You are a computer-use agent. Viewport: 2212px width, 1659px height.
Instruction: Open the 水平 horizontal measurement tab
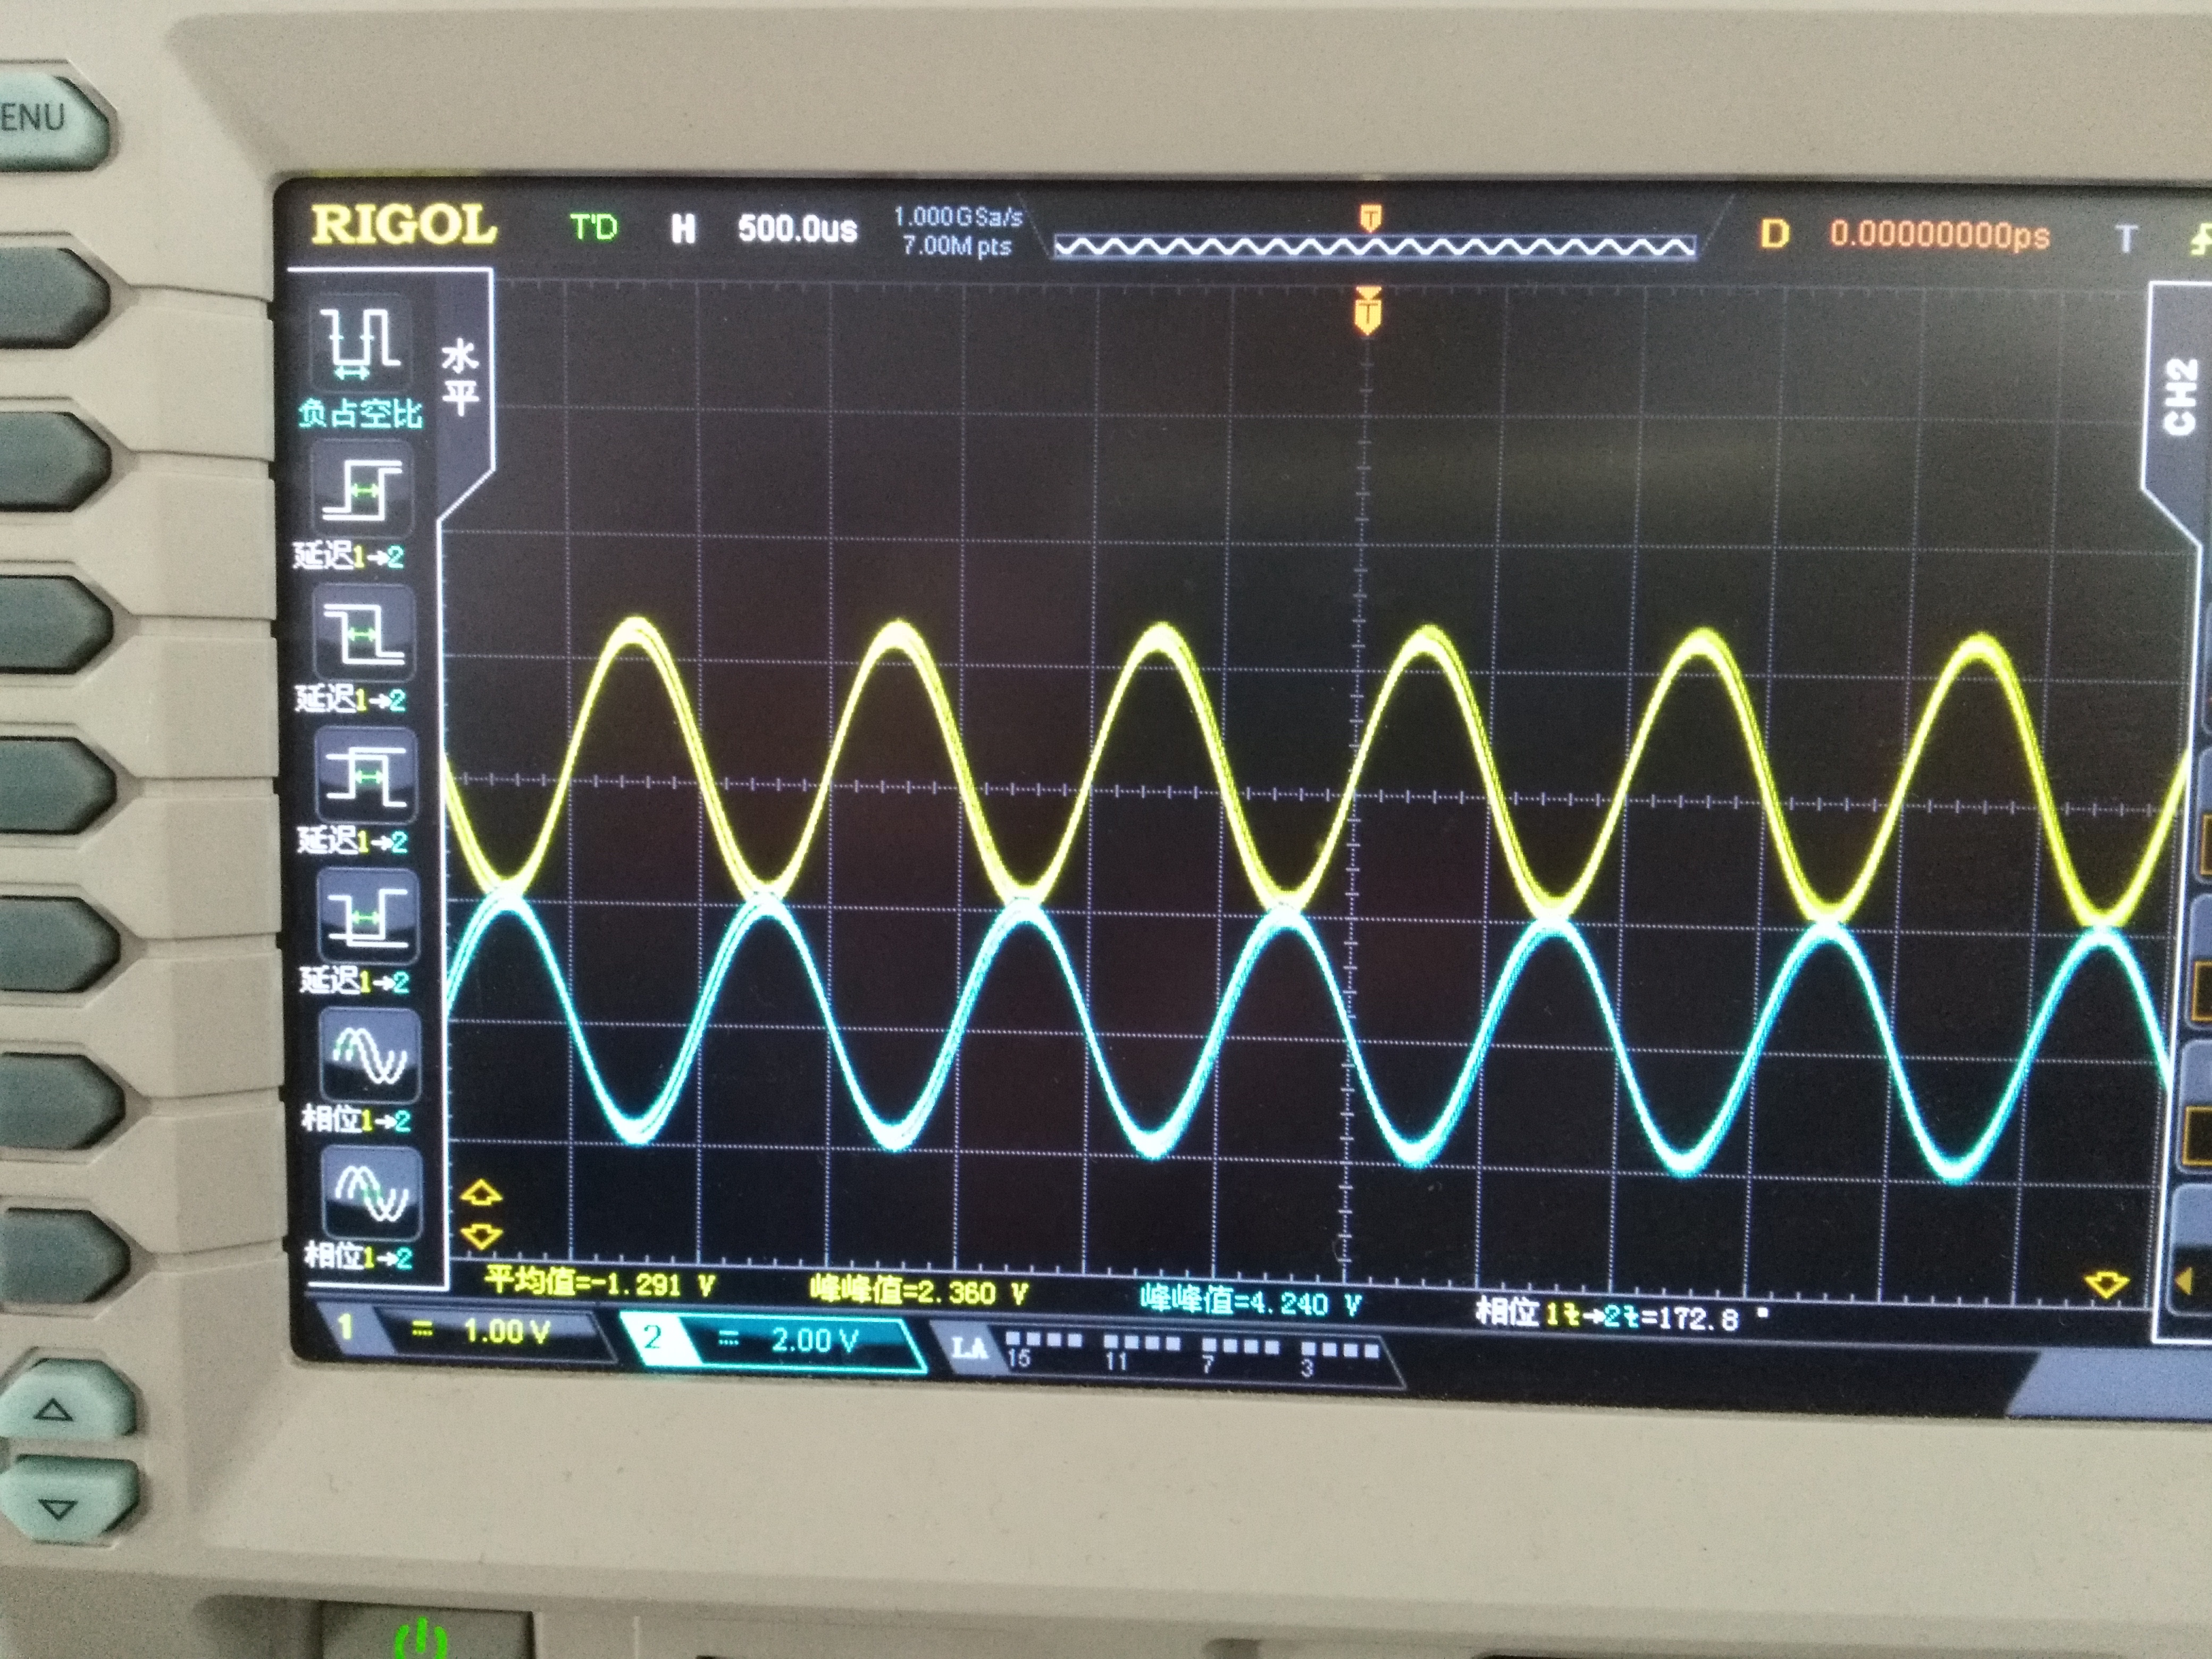pos(461,378)
